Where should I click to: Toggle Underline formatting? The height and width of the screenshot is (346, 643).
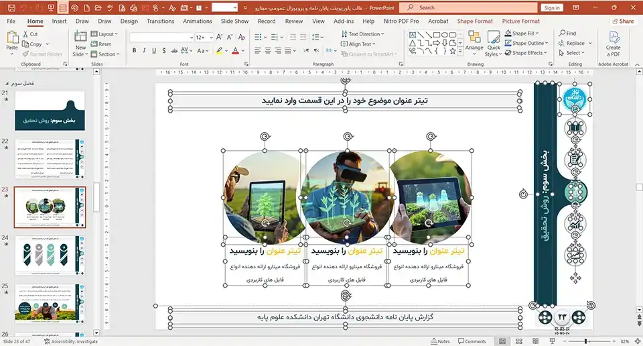point(154,50)
